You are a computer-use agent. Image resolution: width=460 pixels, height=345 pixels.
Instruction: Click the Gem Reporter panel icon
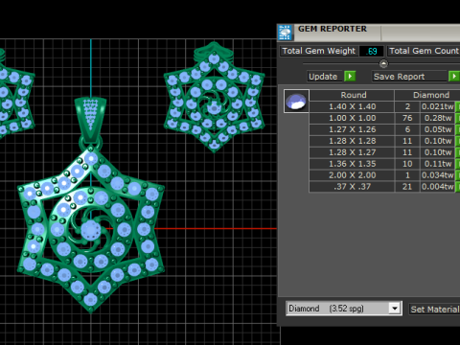tap(285, 33)
